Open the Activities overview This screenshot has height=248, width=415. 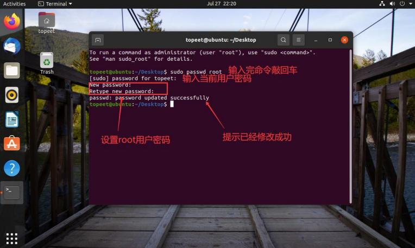point(14,4)
